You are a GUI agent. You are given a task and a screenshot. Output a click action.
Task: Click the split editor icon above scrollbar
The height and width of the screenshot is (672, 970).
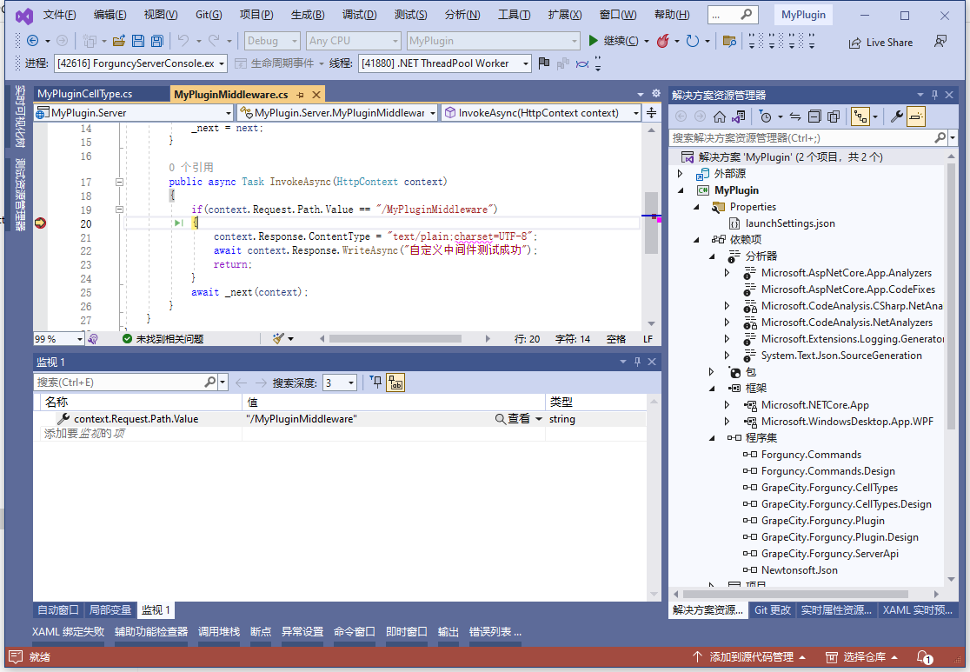651,113
